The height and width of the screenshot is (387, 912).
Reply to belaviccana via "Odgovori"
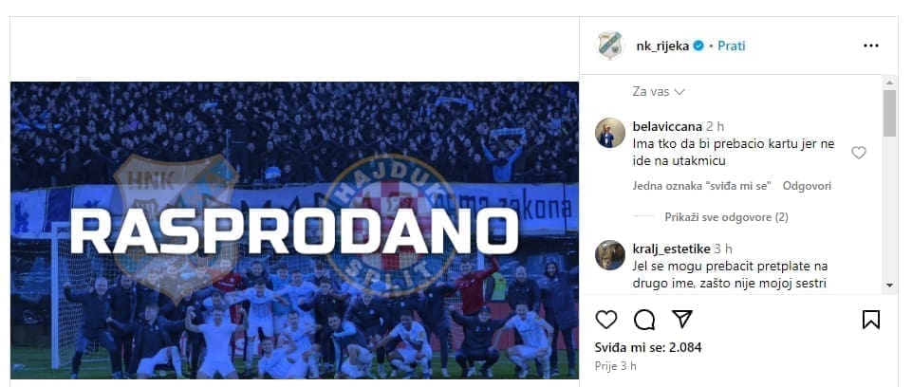(x=807, y=186)
